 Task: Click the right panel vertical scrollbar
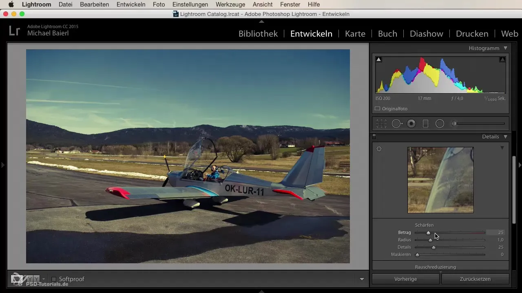(514, 189)
